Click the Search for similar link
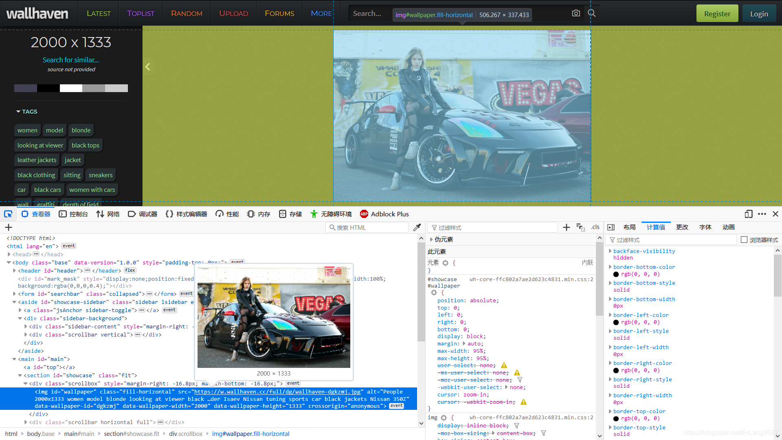 pyautogui.click(x=71, y=60)
